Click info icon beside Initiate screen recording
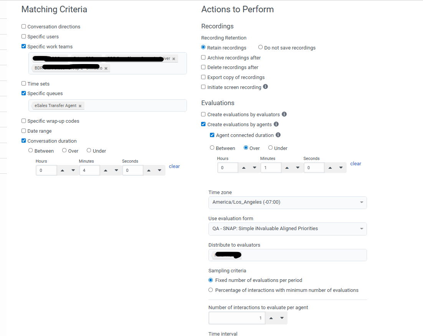Image resolution: width=423 pixels, height=336 pixels. (266, 87)
